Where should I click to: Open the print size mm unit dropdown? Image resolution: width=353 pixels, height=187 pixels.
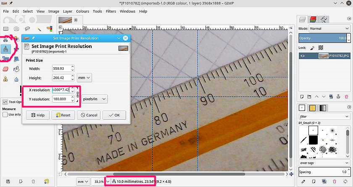pos(84,78)
